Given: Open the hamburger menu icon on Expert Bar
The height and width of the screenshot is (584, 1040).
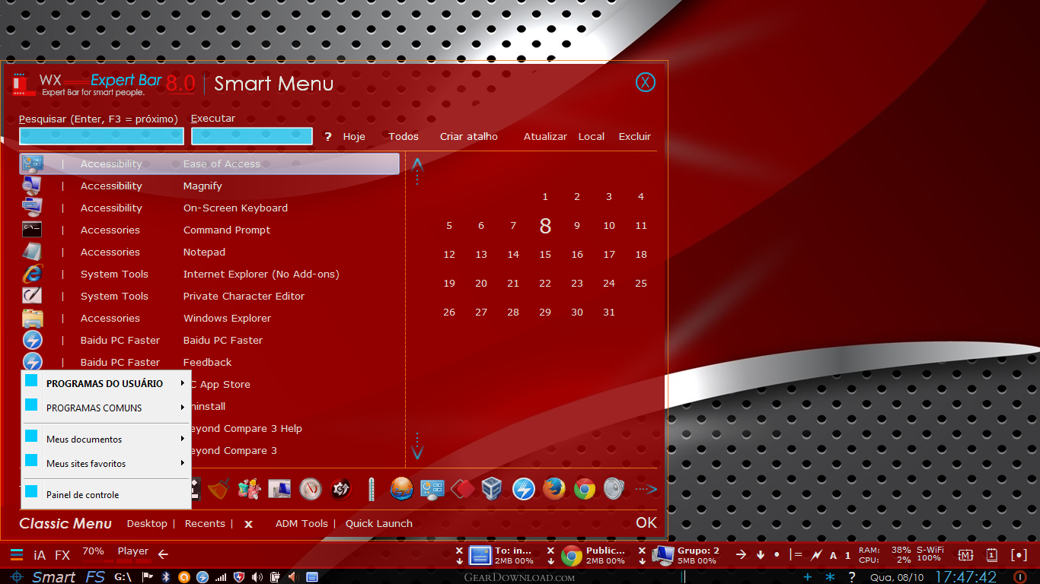Looking at the screenshot, I should (x=16, y=554).
